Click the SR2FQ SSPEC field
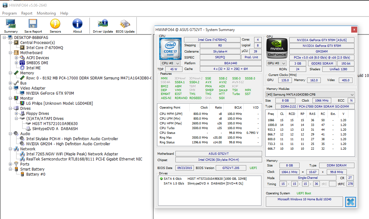 [x=220, y=57]
